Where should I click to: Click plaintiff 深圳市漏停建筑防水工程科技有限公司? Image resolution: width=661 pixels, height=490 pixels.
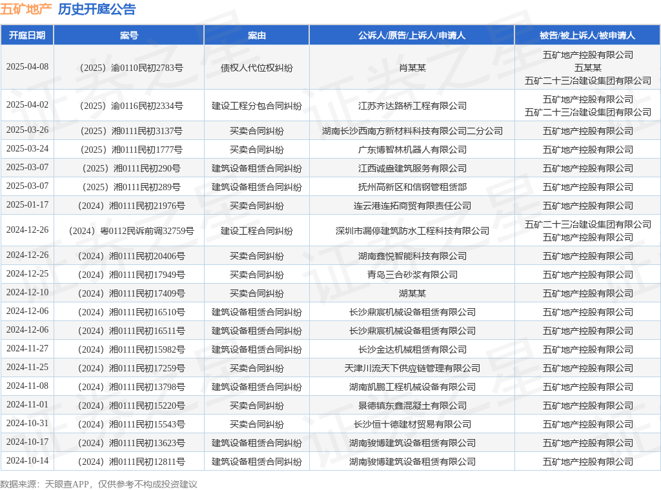(412, 231)
